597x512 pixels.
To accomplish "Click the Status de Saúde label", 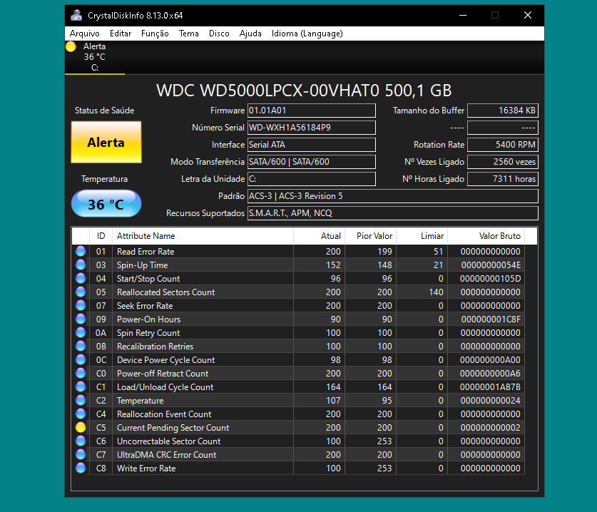I will [x=104, y=111].
